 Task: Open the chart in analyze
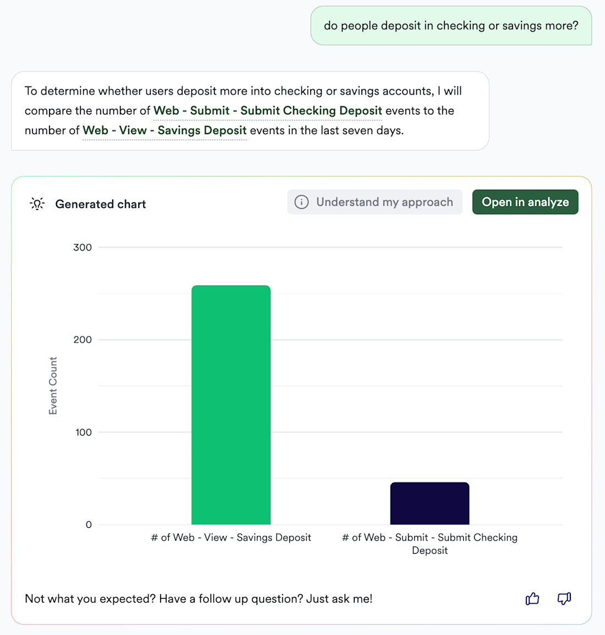[525, 202]
